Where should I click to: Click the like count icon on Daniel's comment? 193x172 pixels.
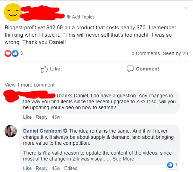coord(170,165)
